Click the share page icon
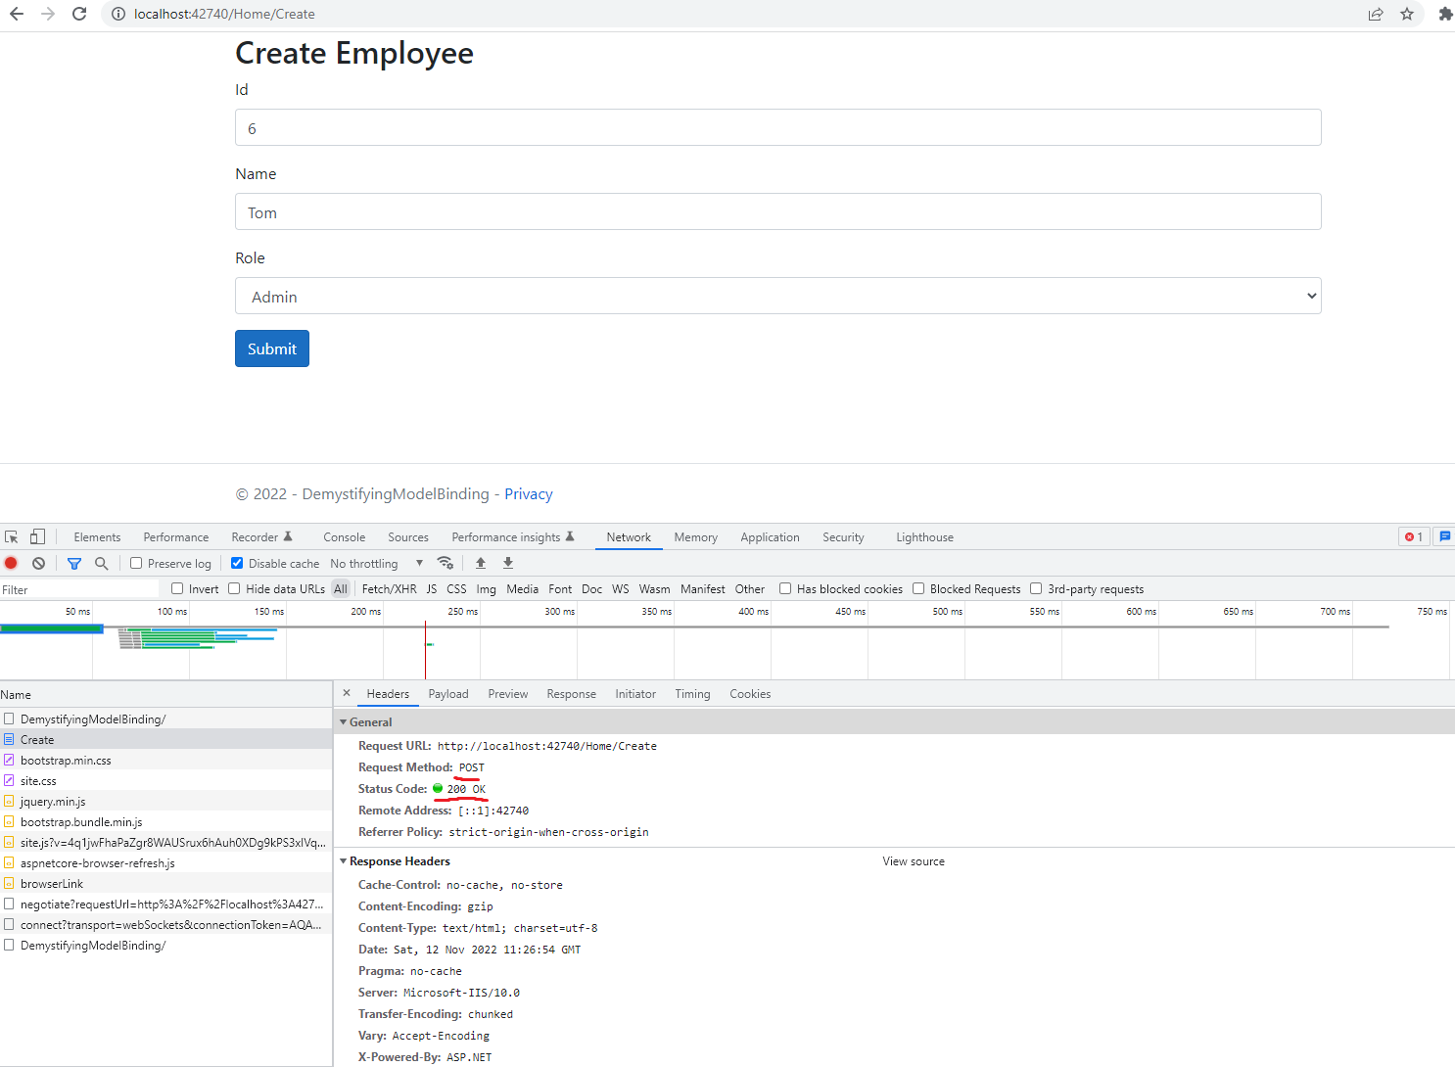 tap(1376, 14)
